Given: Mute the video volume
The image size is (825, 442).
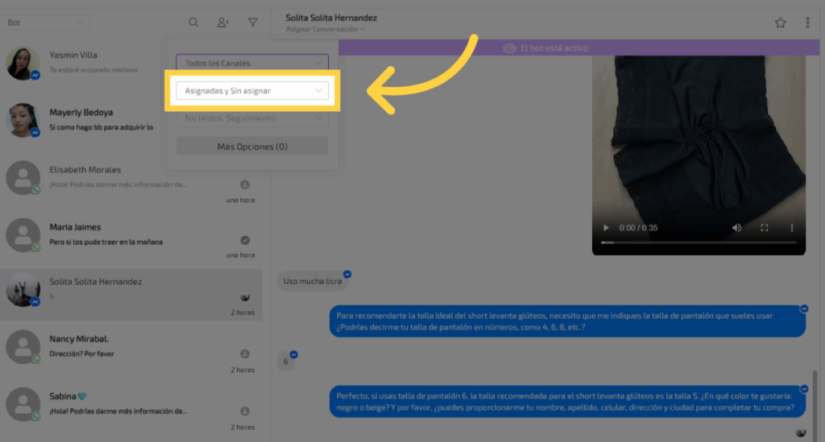Looking at the screenshot, I should tap(736, 228).
